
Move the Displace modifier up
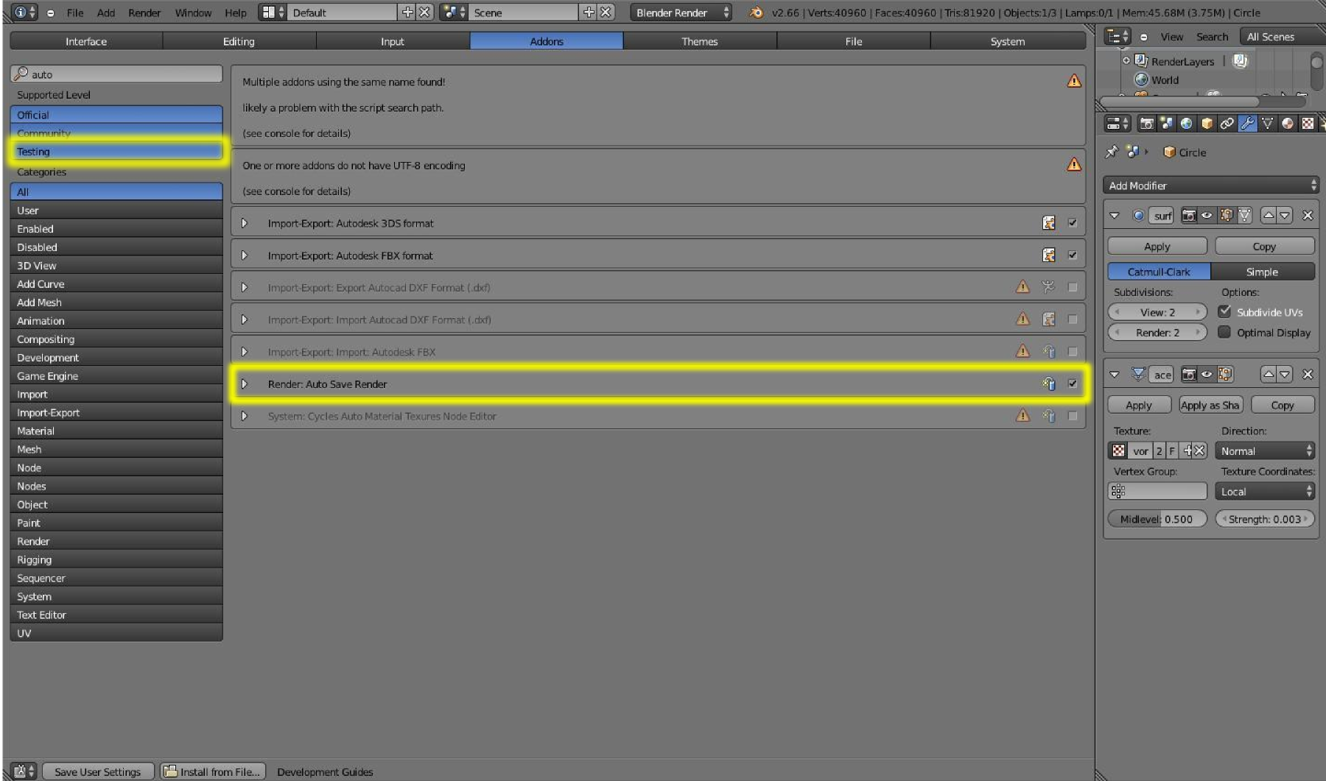pos(1269,375)
